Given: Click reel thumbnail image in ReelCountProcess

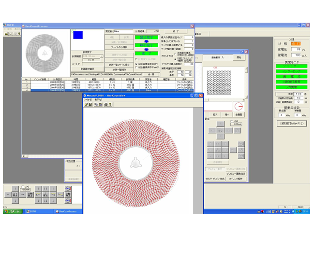Looking at the screenshot, I should 45,53.
